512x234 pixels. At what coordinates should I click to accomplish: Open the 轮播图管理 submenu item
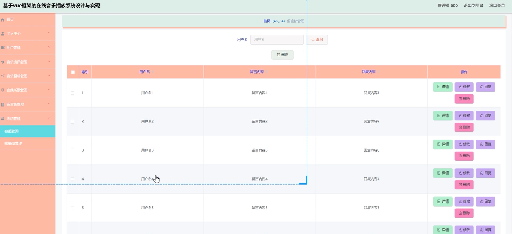(27, 143)
